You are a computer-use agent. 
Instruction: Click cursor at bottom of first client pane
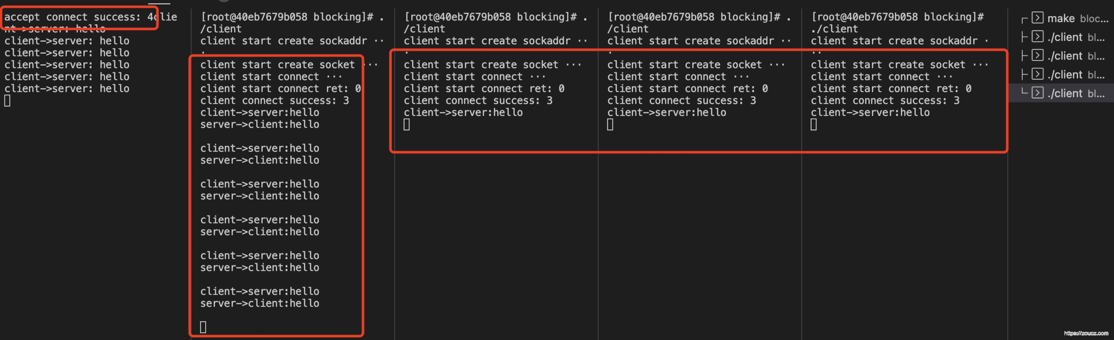[203, 326]
